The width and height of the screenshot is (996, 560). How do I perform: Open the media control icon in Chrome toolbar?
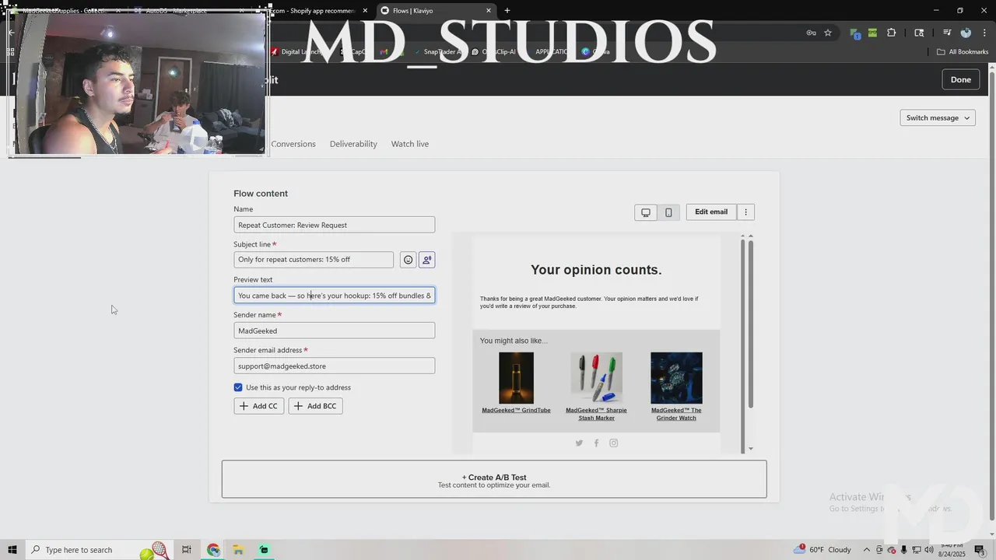tap(947, 33)
